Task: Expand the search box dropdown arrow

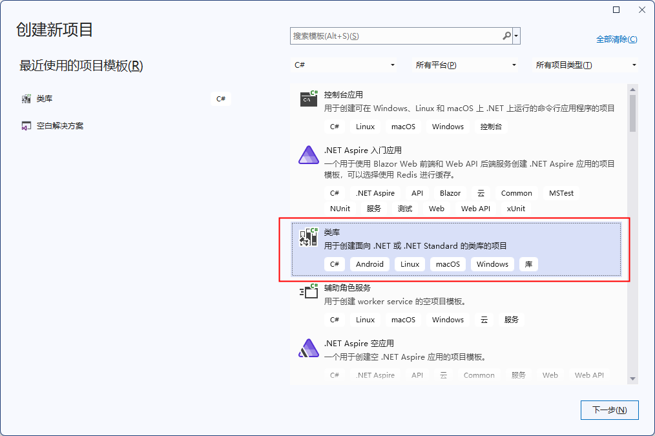Action: click(515, 36)
